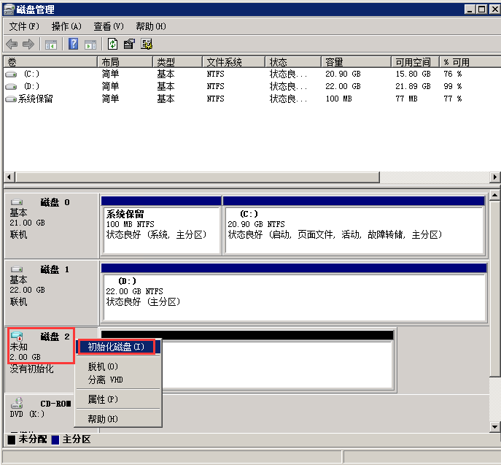Viewport: 501px width, 465px height.
Task: Maximize the 磁盘管理 window
Action: (481, 9)
